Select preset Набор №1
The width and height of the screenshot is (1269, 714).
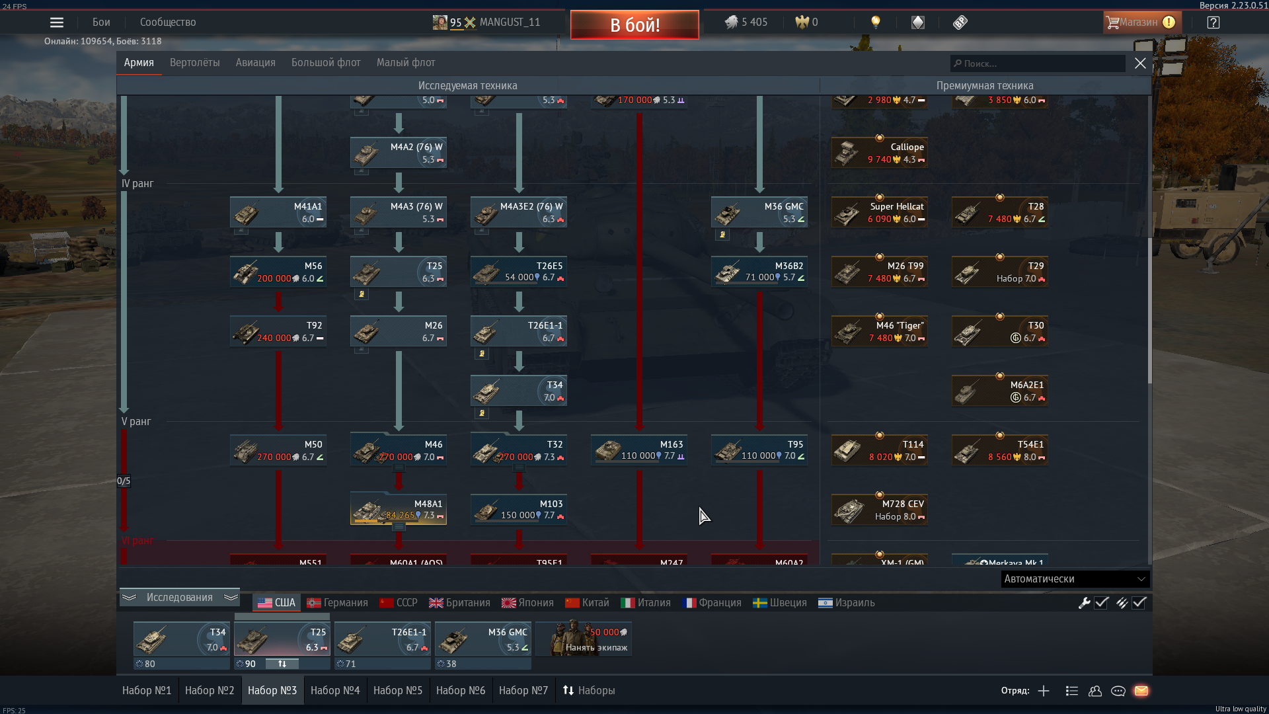click(147, 691)
